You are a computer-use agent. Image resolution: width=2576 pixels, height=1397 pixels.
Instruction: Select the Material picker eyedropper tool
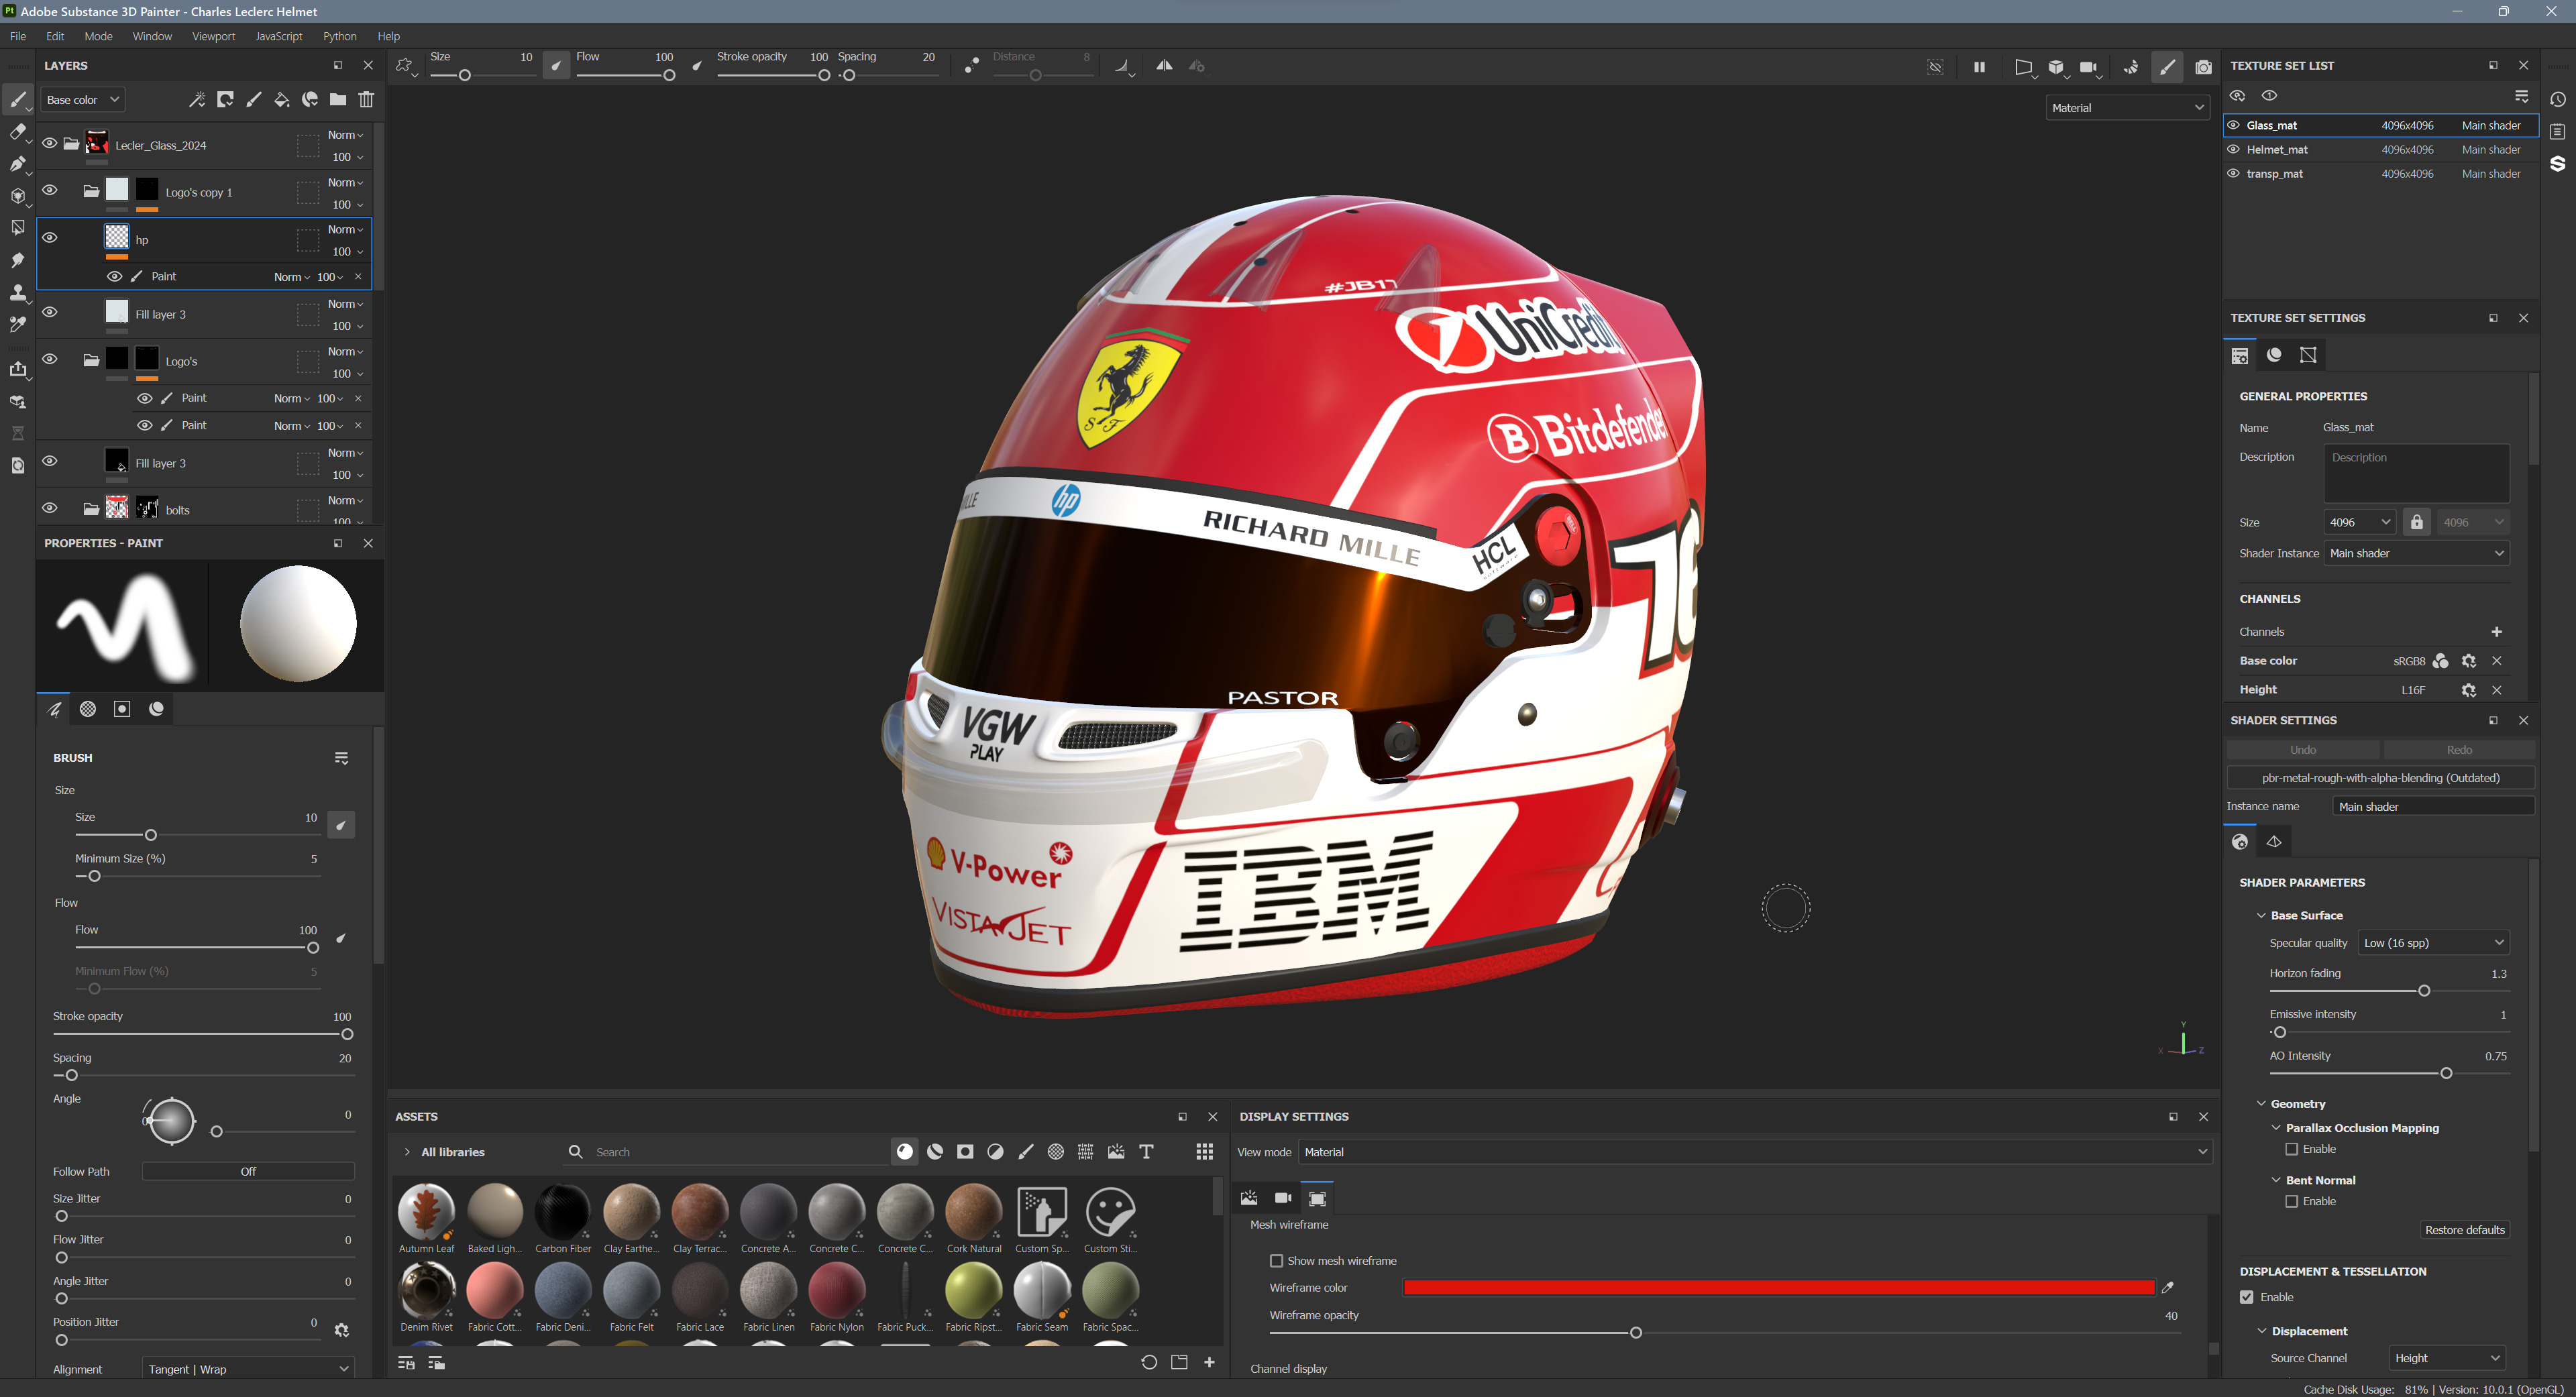pos(18,324)
